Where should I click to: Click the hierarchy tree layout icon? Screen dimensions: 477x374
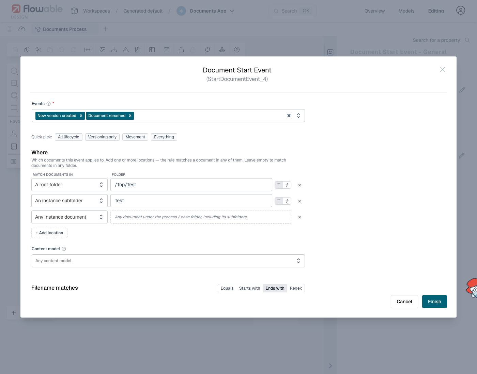click(222, 50)
